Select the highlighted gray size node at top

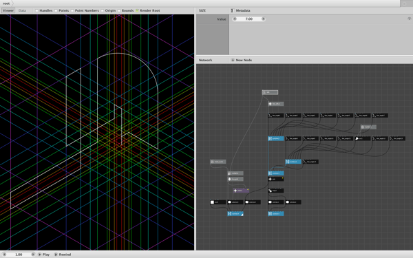(x=270, y=92)
